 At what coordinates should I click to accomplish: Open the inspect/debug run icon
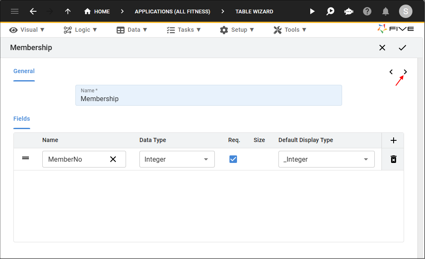point(330,11)
